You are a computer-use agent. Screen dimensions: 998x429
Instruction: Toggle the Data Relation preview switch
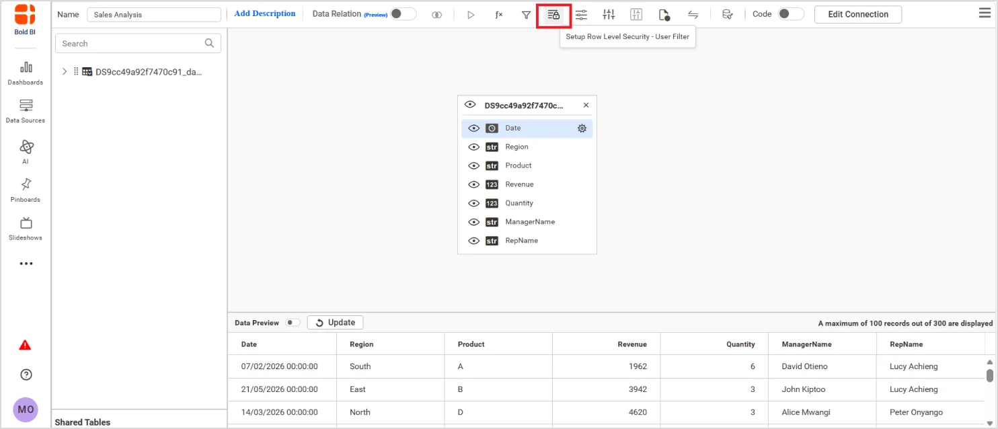[403, 14]
